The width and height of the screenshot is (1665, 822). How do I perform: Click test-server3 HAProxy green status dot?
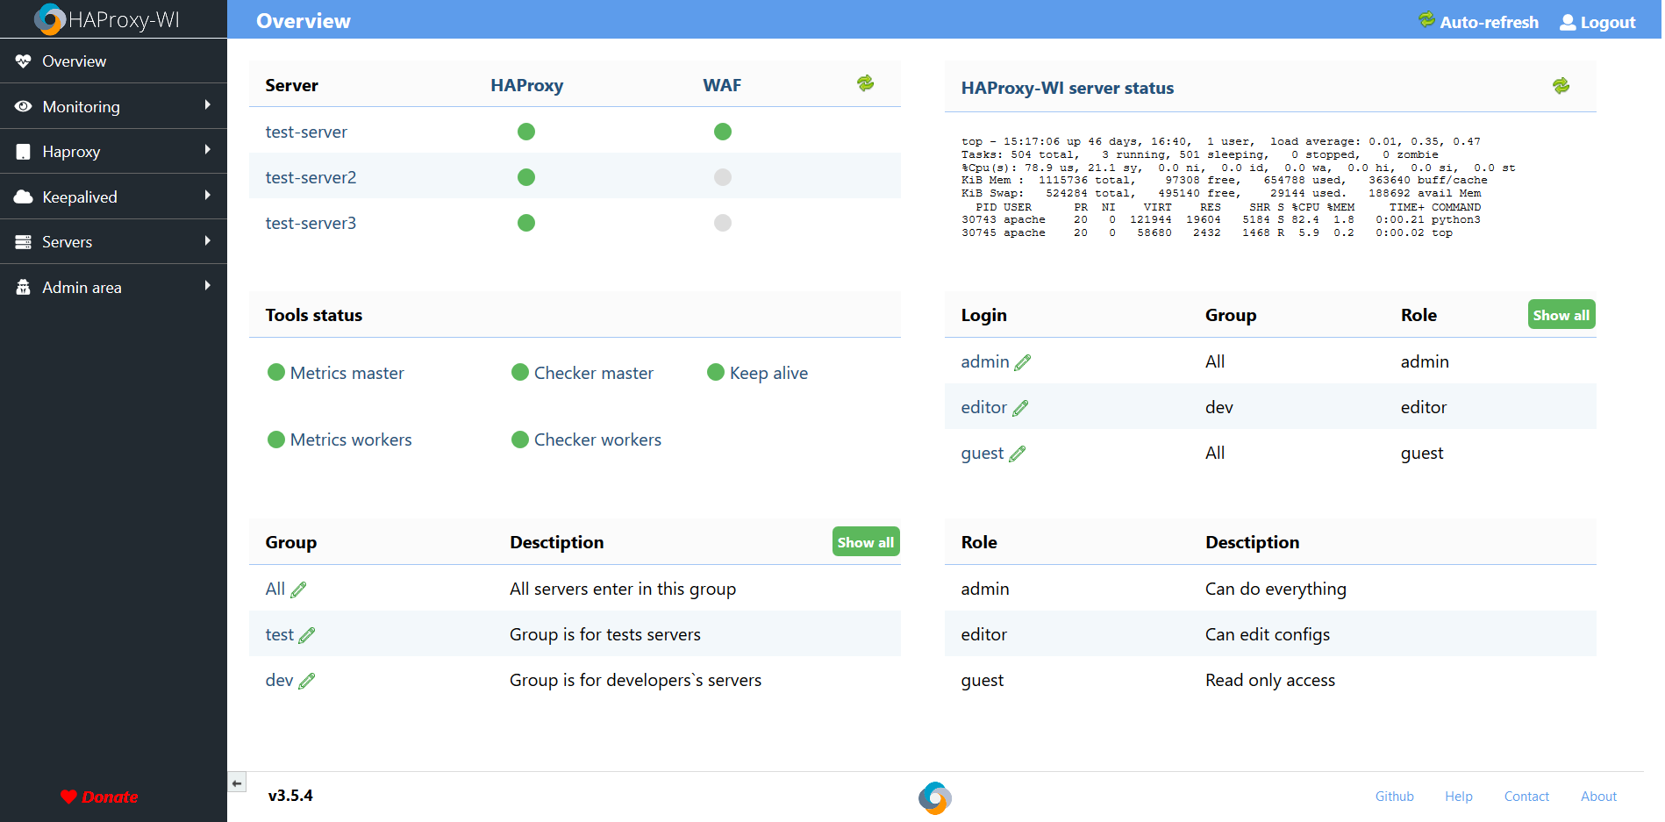coord(526,223)
